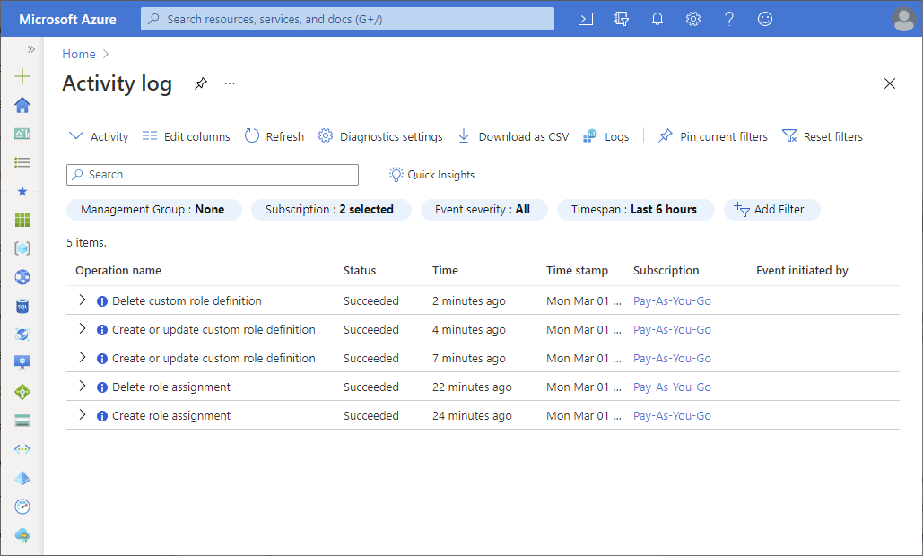The height and width of the screenshot is (556, 923).
Task: Refresh the activity log
Action: tap(274, 136)
